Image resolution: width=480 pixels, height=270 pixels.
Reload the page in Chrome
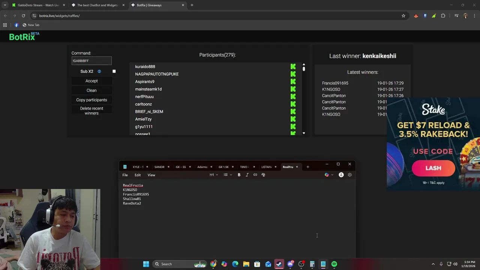coord(23,16)
